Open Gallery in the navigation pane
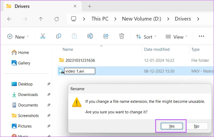Image resolution: width=214 pixels, height=137 pixels. 21,63
